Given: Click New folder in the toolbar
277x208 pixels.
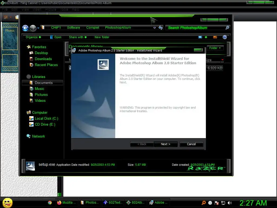Looking at the screenshot, I should click(x=102, y=37).
